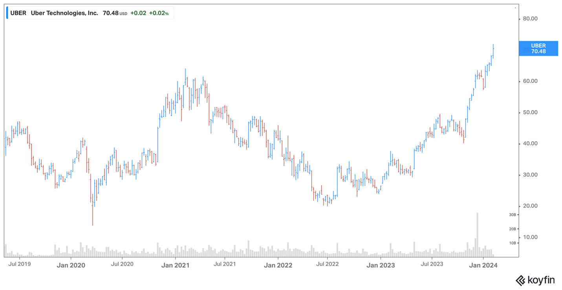
Task: Click the 40.00 price axis label
Action: click(x=530, y=144)
